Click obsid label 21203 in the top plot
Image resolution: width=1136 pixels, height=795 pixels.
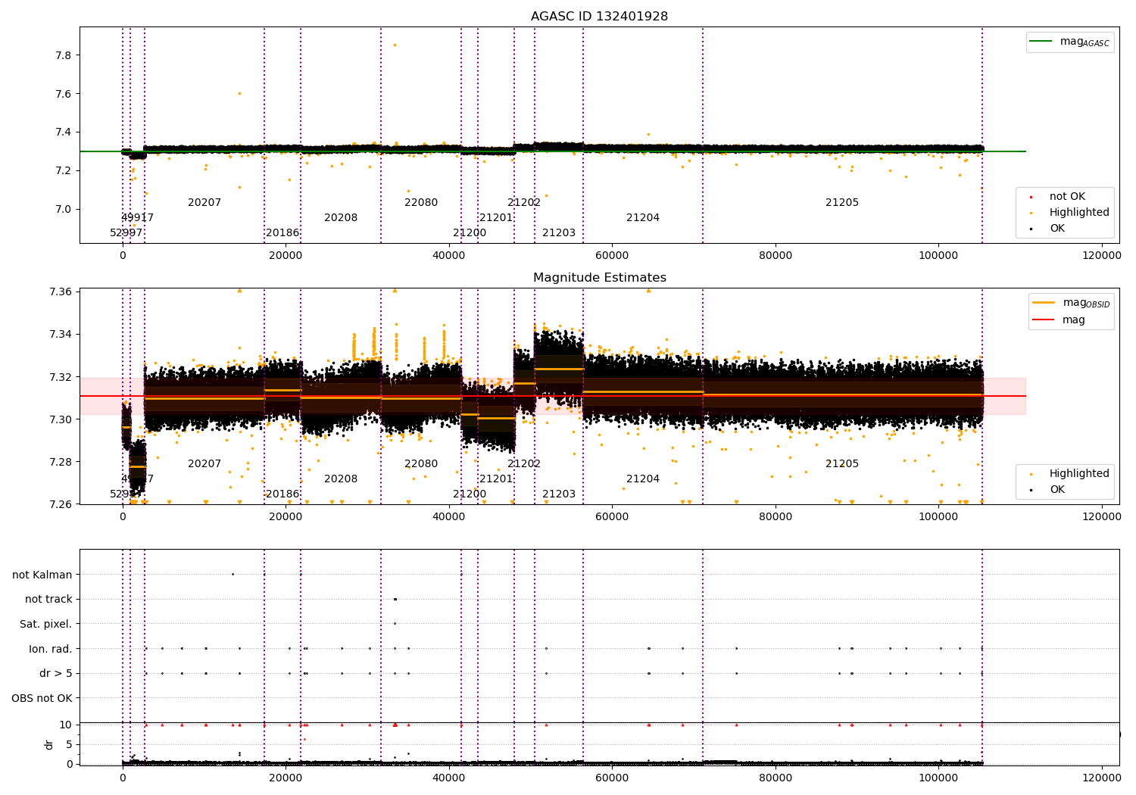[x=559, y=233]
